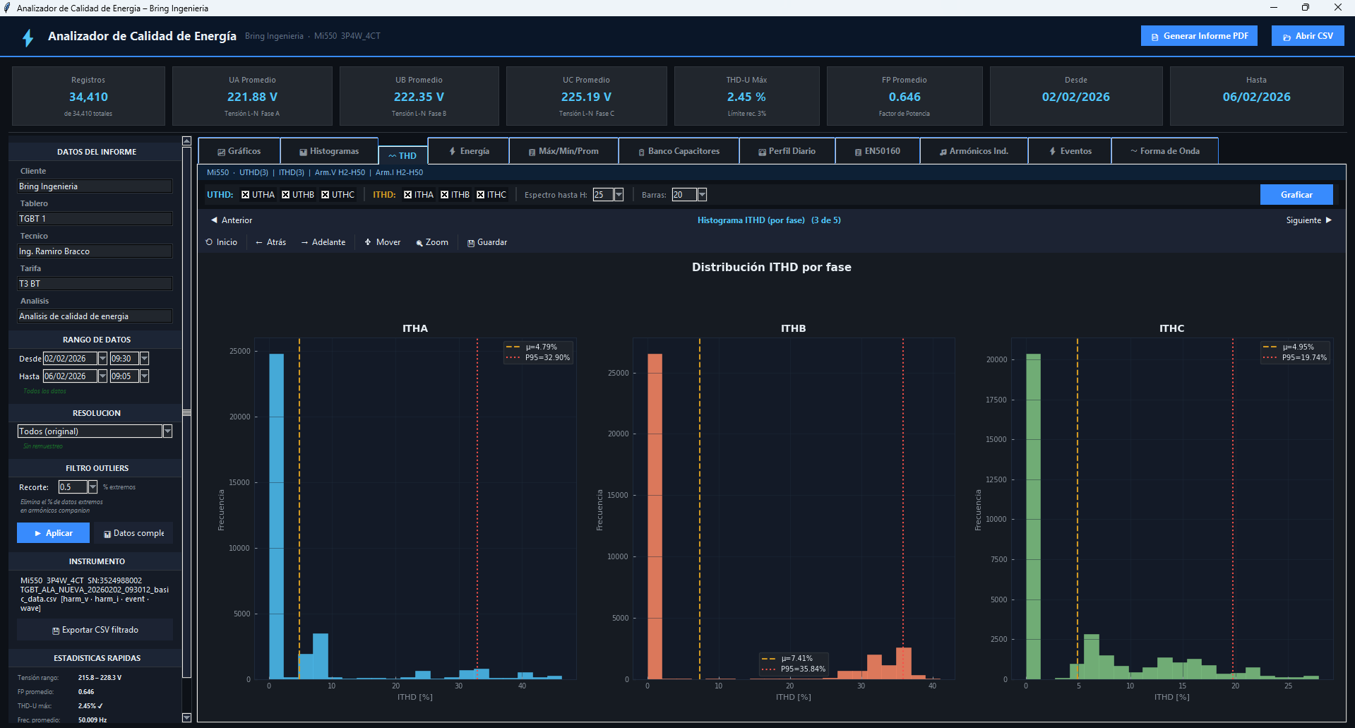1355x728 pixels.
Task: Select the Mover pan tool
Action: coord(382,242)
